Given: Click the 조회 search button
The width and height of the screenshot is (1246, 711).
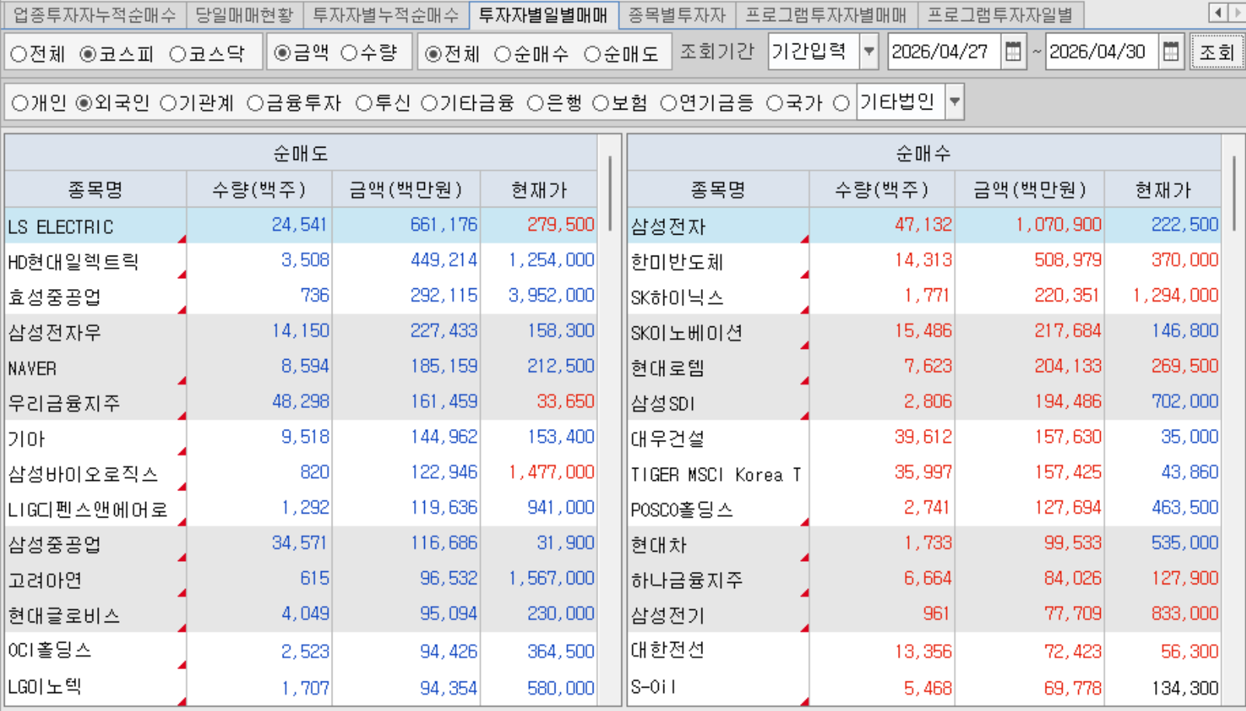Looking at the screenshot, I should pos(1216,52).
